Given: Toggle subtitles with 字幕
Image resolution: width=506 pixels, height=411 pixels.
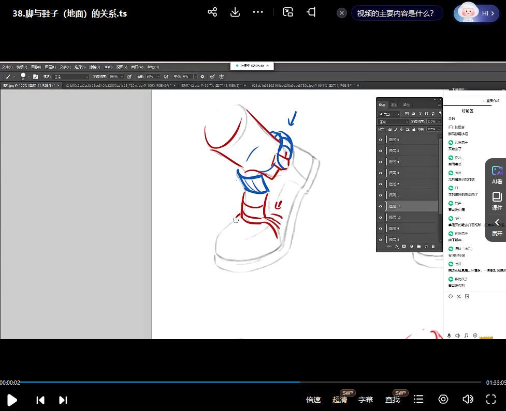Looking at the screenshot, I should click(366, 400).
